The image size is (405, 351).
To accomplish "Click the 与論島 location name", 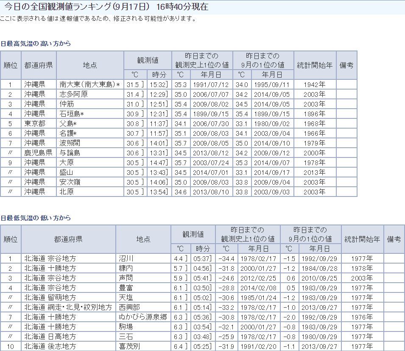I will pos(70,153).
